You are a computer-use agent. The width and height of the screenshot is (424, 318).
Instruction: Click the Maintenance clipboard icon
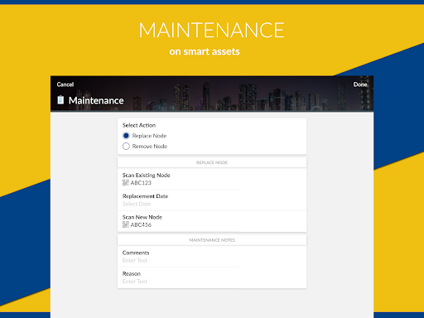(x=60, y=100)
